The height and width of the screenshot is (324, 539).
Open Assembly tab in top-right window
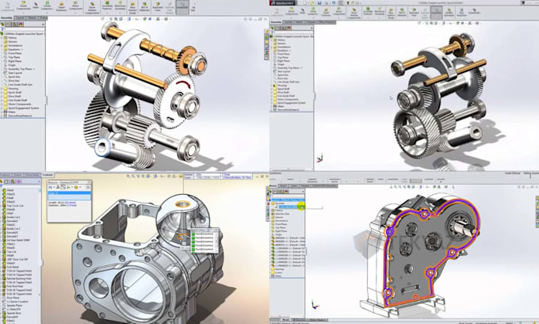click(276, 22)
